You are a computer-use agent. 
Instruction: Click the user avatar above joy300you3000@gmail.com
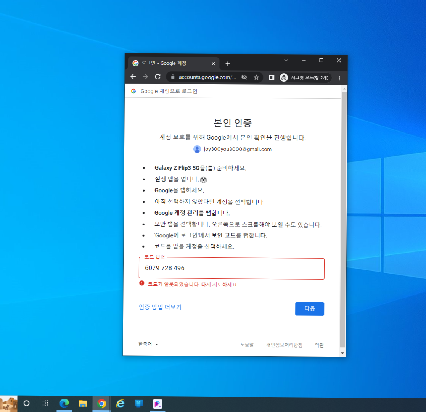coord(197,149)
